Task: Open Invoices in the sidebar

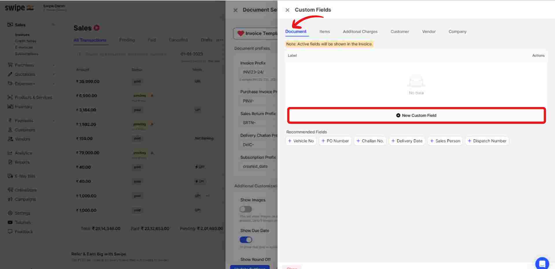Action: coord(22,35)
